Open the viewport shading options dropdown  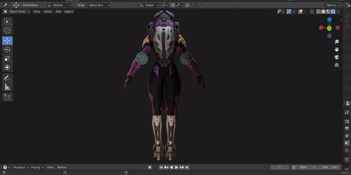(x=338, y=12)
